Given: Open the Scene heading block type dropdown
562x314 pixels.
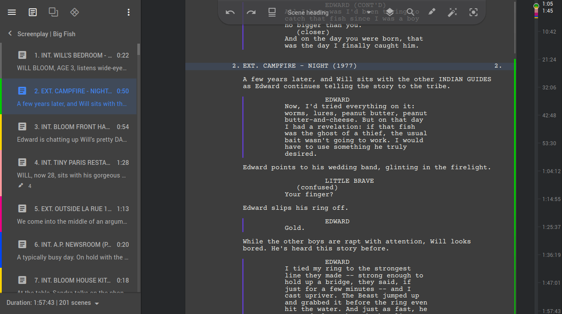Looking at the screenshot, I should (330, 12).
